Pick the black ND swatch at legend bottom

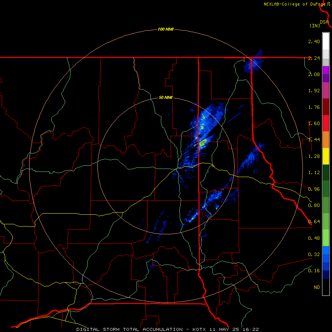click(x=326, y=287)
